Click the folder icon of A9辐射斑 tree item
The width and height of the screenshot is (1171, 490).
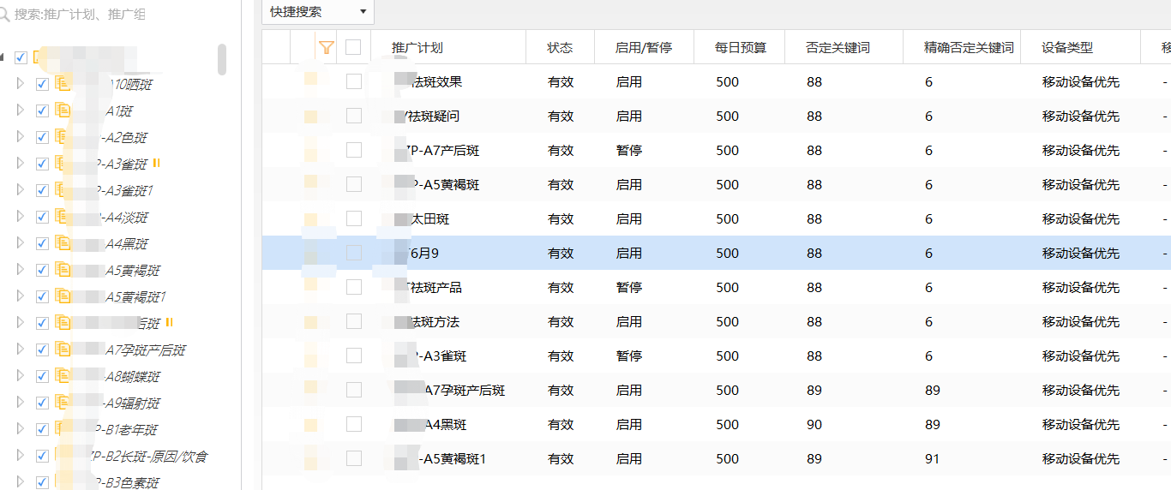[x=63, y=403]
